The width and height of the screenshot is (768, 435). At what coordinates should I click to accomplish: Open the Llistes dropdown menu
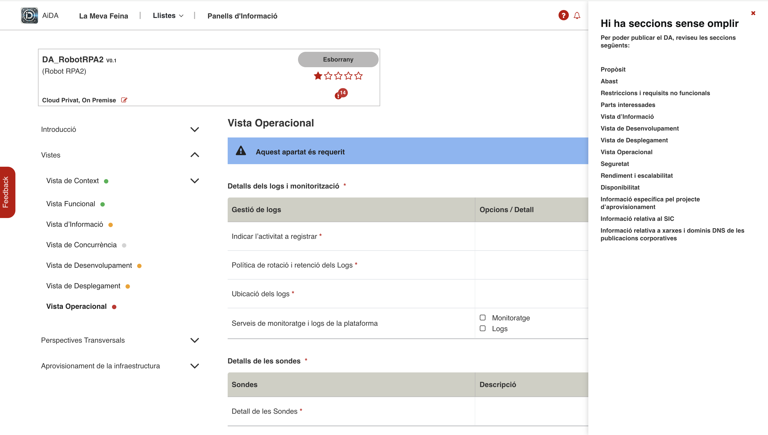click(x=168, y=16)
